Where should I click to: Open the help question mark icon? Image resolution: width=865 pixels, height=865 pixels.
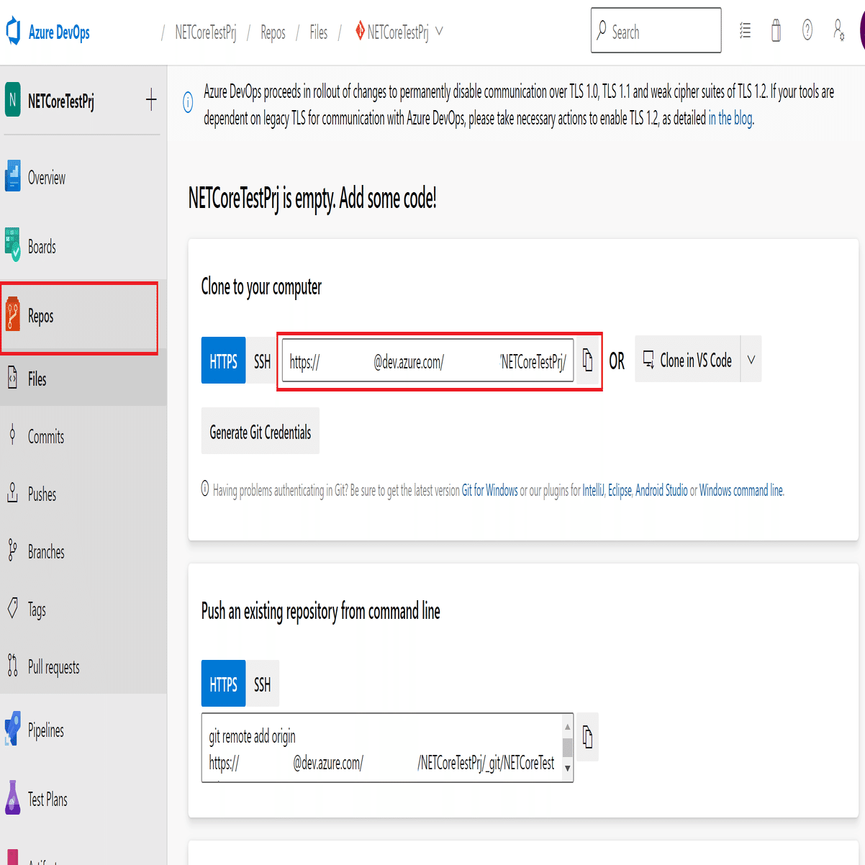[x=807, y=31]
